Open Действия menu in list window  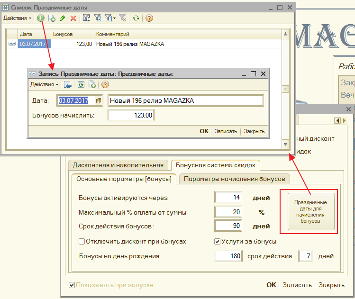pos(17,18)
